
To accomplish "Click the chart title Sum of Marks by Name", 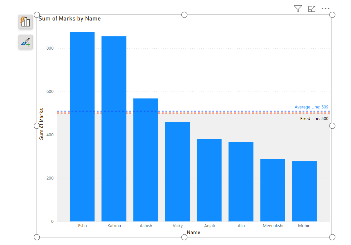I will [x=70, y=19].
